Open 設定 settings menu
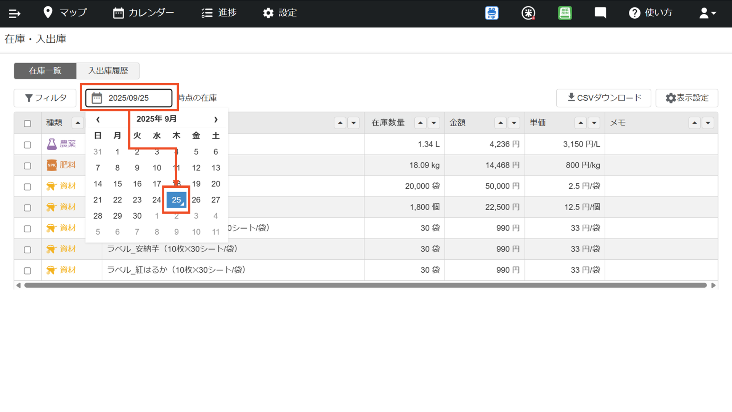This screenshot has height=412, width=732. pos(279,13)
